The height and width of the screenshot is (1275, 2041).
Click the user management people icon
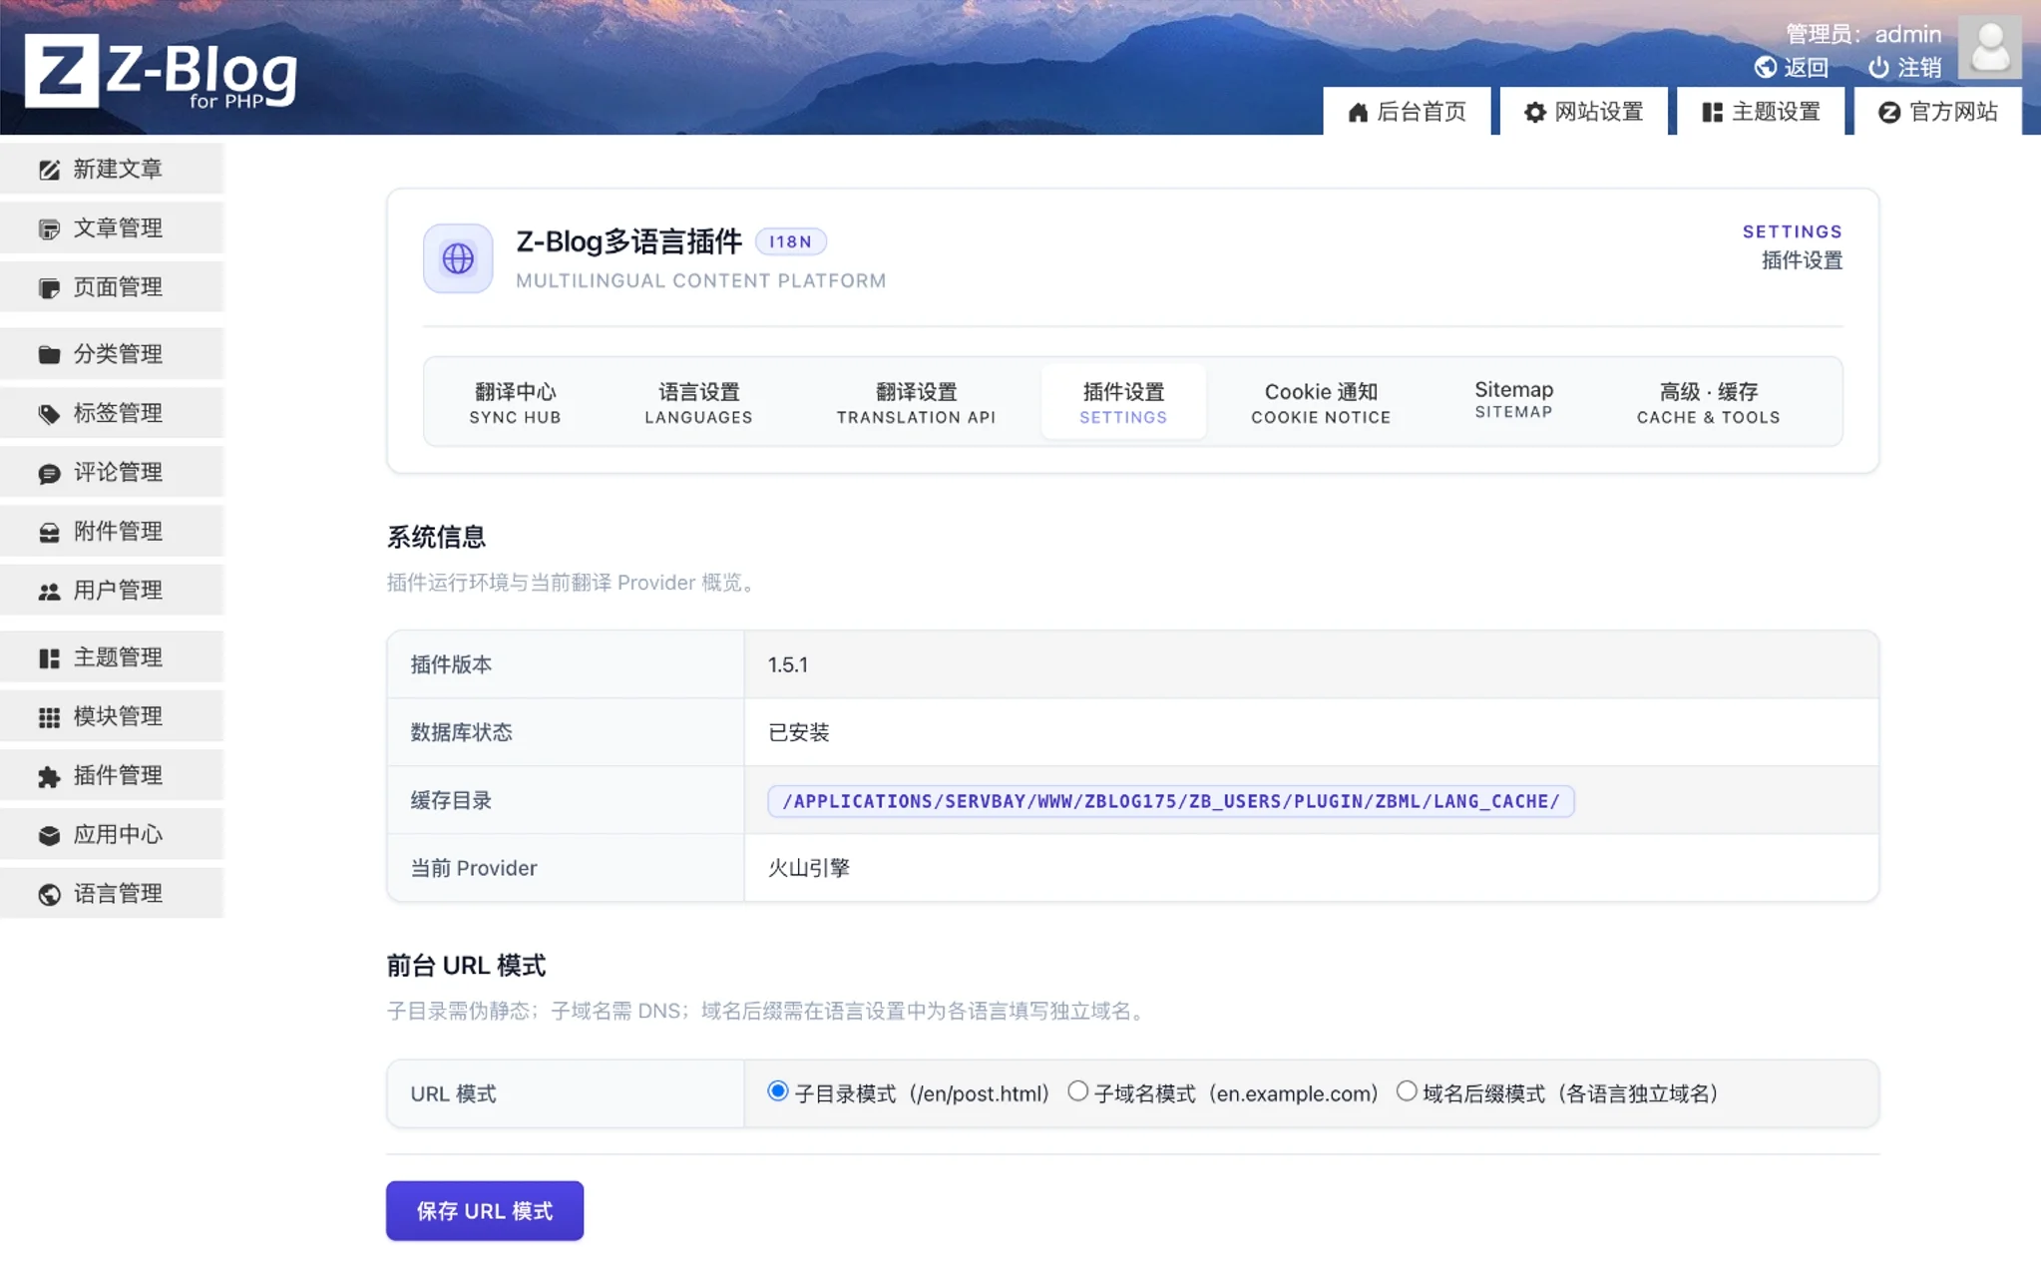click(49, 591)
